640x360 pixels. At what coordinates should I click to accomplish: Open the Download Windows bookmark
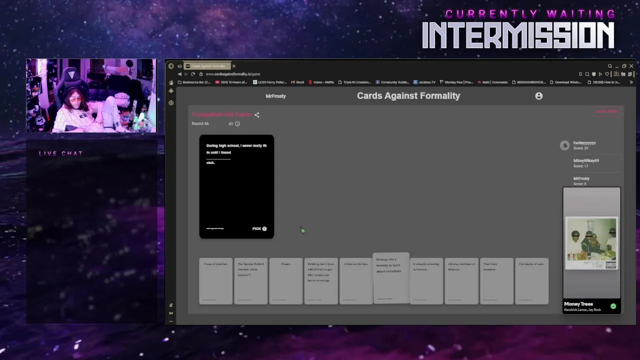565,82
